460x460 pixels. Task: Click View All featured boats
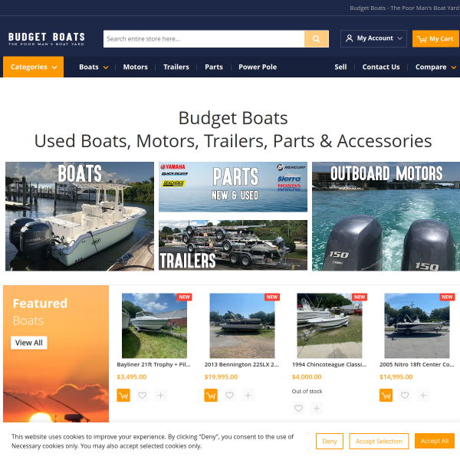[29, 343]
